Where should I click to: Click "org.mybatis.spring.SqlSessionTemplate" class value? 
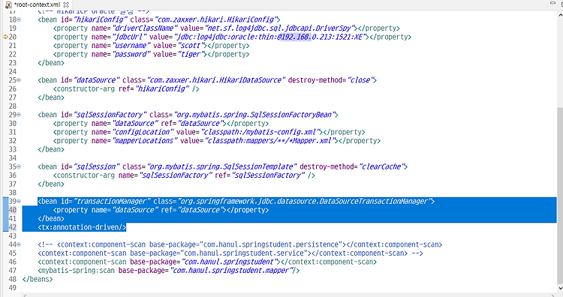click(222, 166)
